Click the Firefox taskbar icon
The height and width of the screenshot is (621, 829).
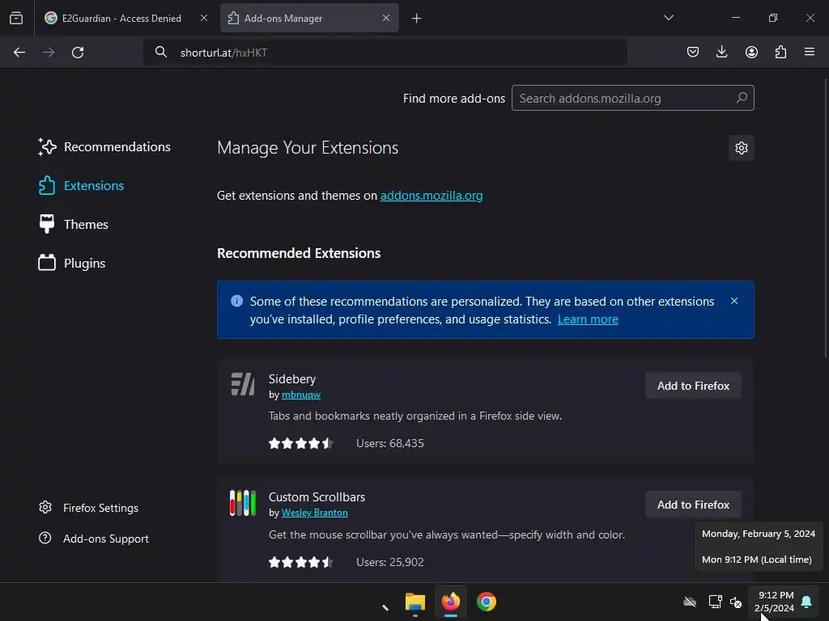coord(450,602)
